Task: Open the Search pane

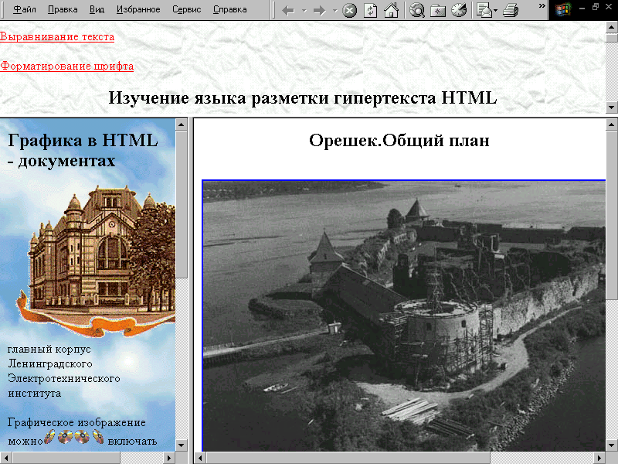Action: click(417, 10)
